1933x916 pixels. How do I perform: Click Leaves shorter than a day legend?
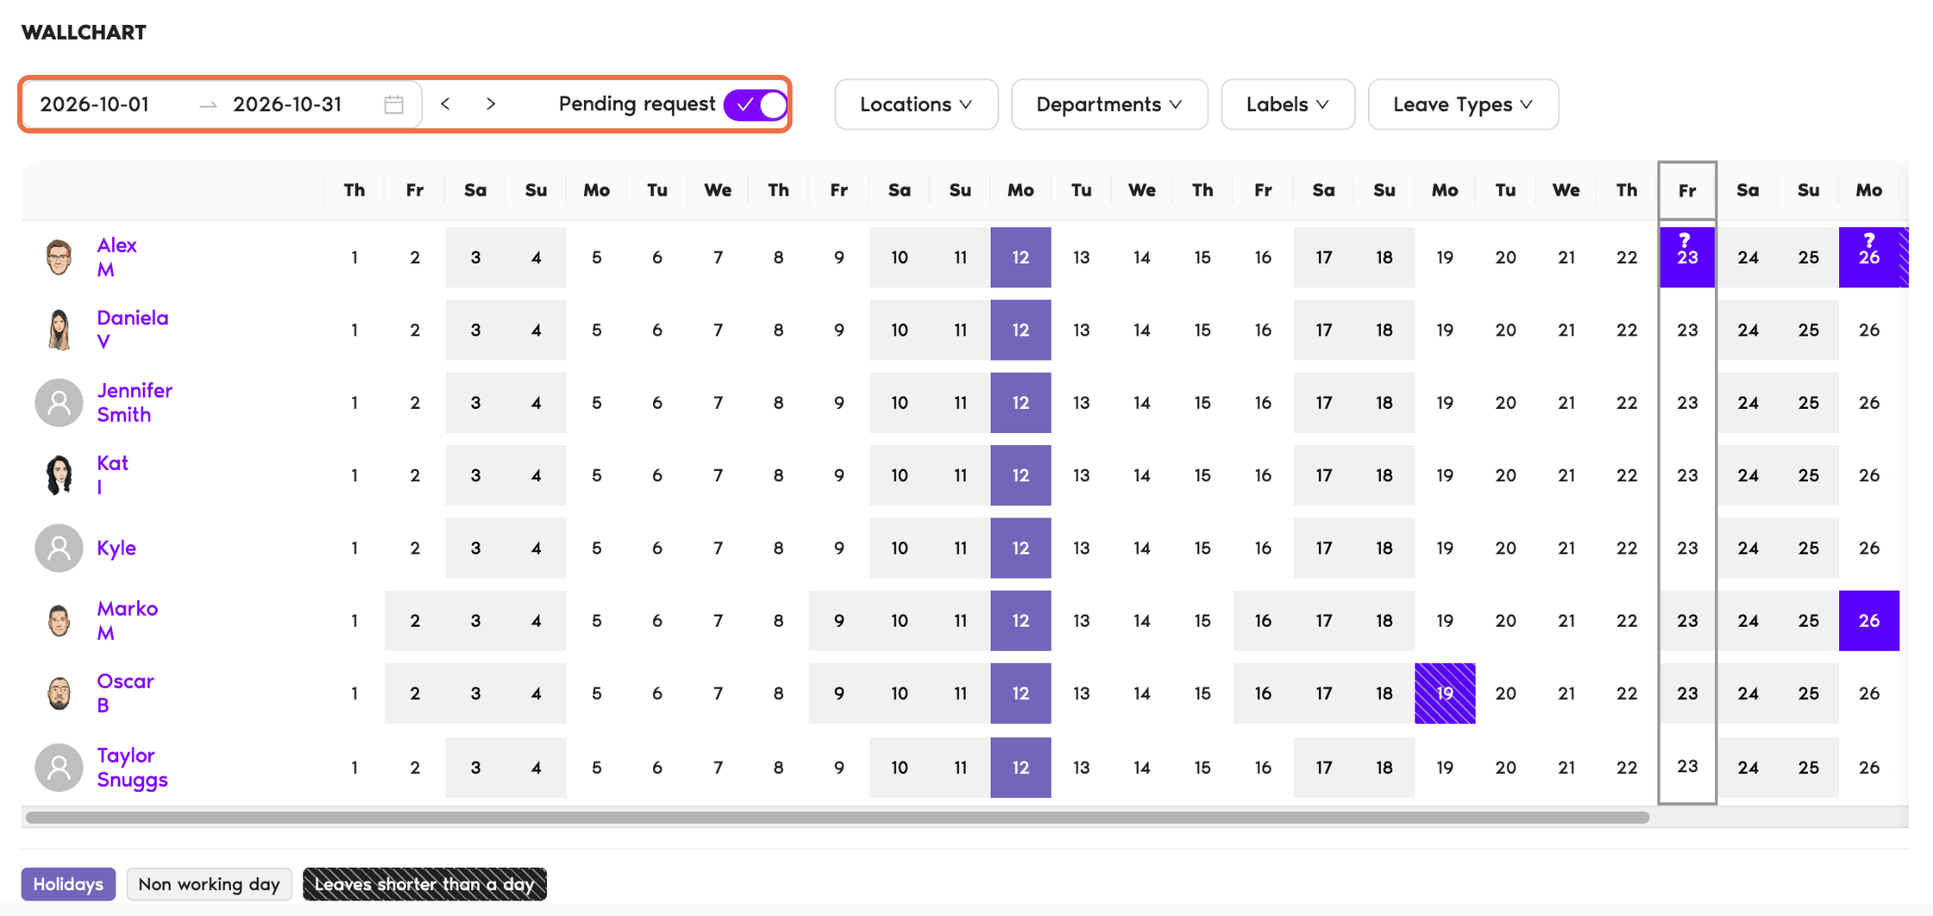pos(425,884)
